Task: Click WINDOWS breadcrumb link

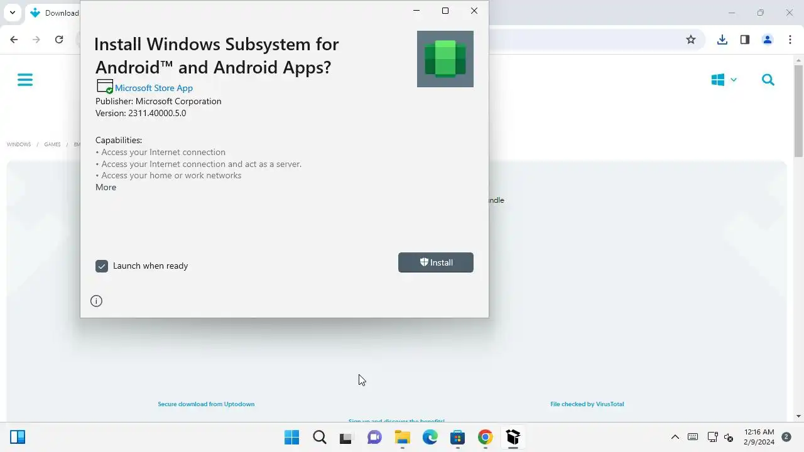Action: point(19,144)
